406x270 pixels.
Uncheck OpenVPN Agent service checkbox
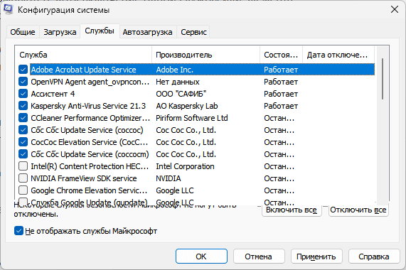point(23,82)
